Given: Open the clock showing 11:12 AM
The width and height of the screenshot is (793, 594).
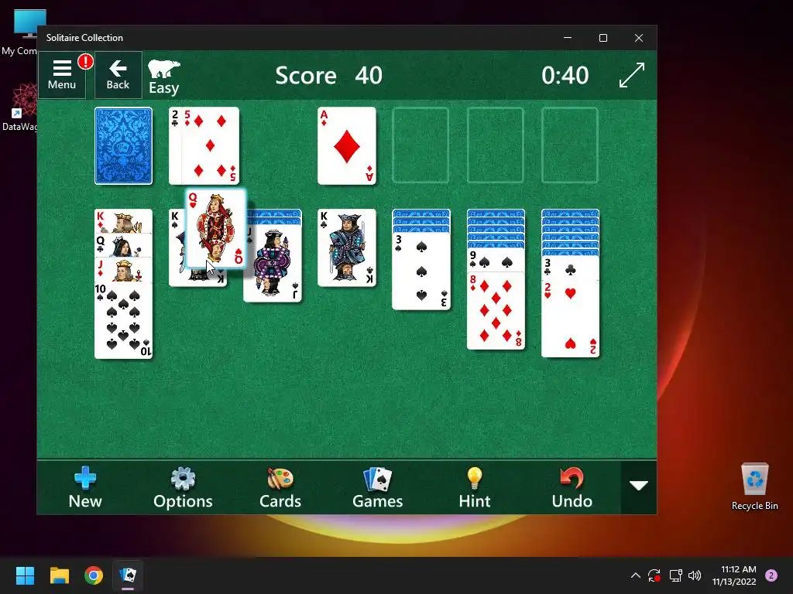Looking at the screenshot, I should (x=734, y=575).
